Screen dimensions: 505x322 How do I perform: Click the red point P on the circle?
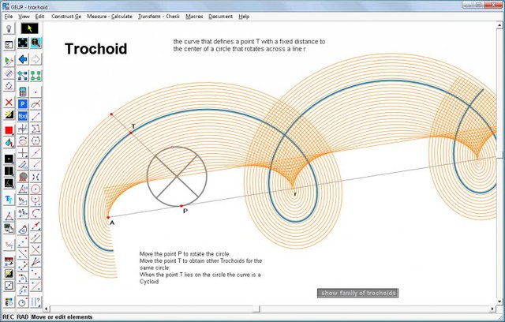pos(181,206)
